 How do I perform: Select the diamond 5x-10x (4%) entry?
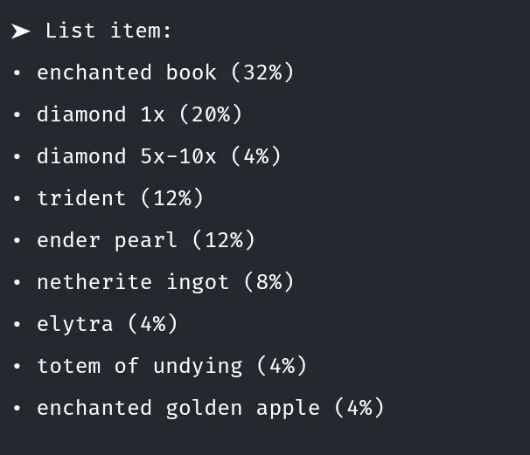(158, 156)
